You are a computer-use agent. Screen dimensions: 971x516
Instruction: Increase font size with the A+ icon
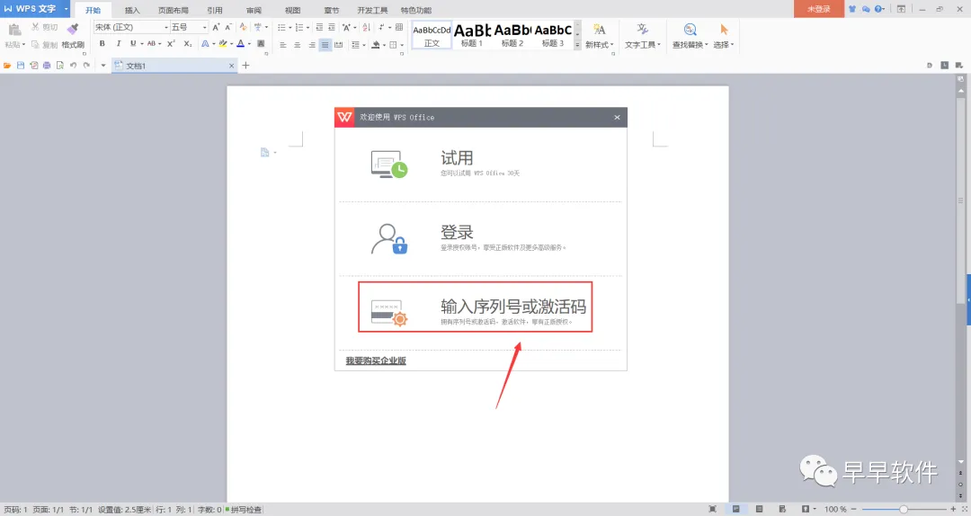coord(216,27)
